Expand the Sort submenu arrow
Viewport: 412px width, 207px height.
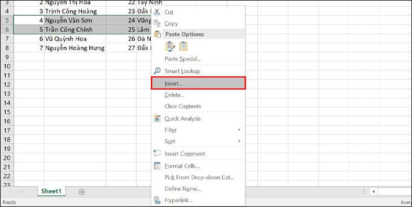(x=239, y=141)
